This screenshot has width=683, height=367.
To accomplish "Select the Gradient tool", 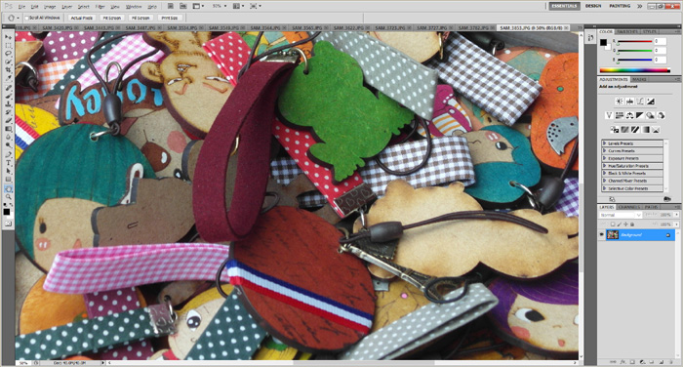I will (8, 129).
